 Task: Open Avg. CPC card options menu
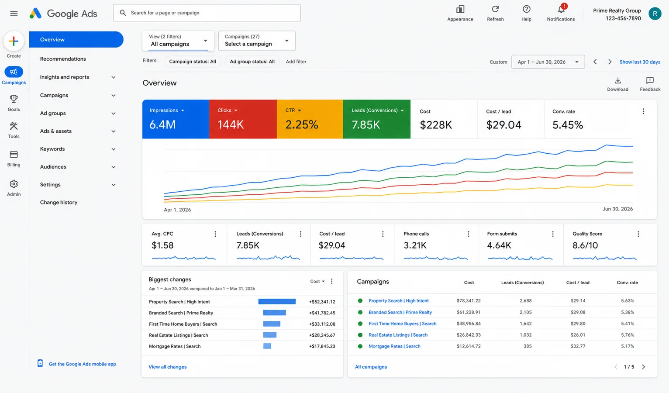[x=215, y=234]
